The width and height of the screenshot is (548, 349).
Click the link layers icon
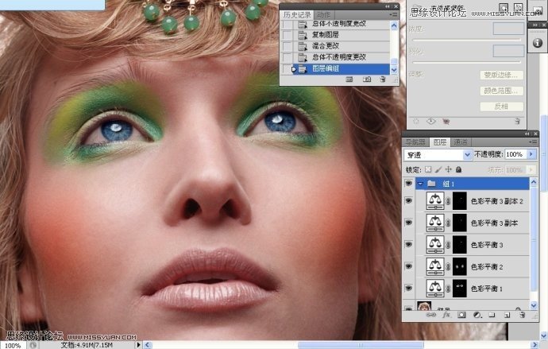click(x=430, y=316)
